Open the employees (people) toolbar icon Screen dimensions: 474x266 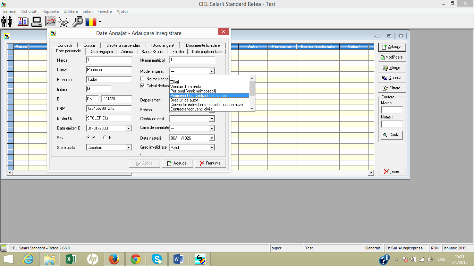click(7, 22)
